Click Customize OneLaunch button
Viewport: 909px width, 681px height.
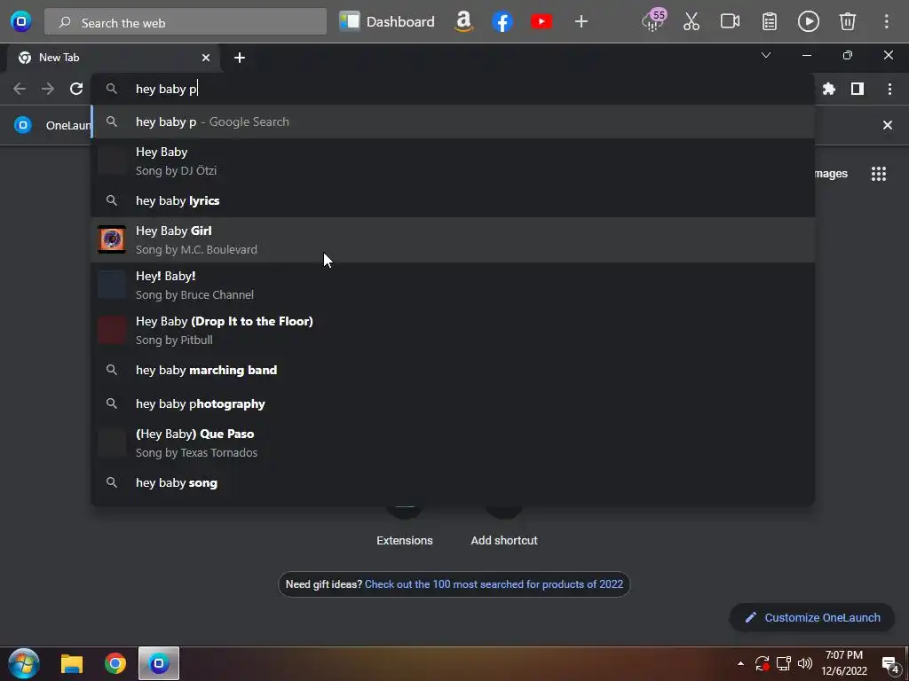812,617
